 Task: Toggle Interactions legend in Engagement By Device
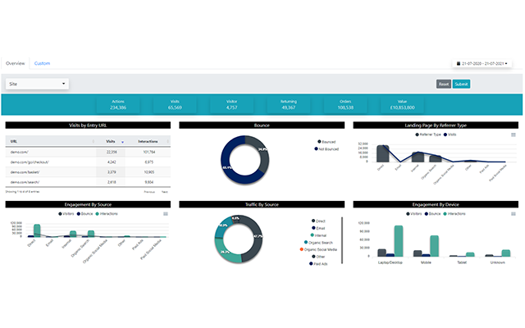pyautogui.click(x=454, y=213)
